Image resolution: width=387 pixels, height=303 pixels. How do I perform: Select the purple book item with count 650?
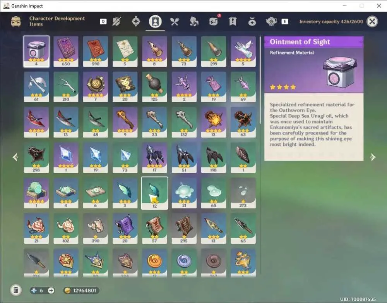(66, 52)
